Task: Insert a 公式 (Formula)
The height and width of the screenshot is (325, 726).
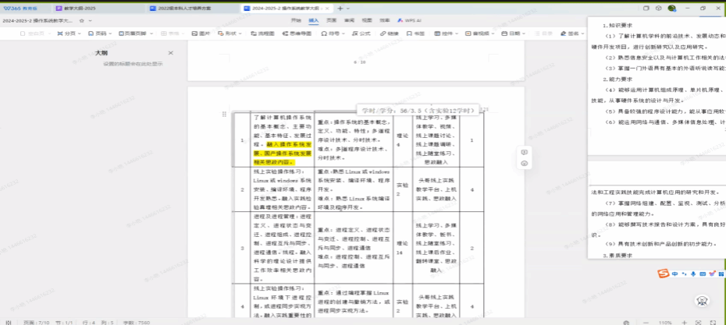Action: click(x=361, y=34)
